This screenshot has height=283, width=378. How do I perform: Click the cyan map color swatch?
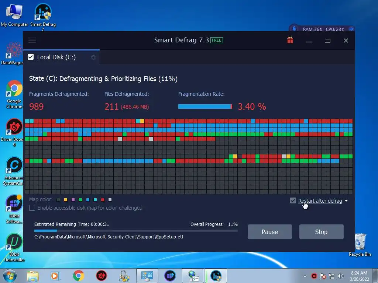95,200
